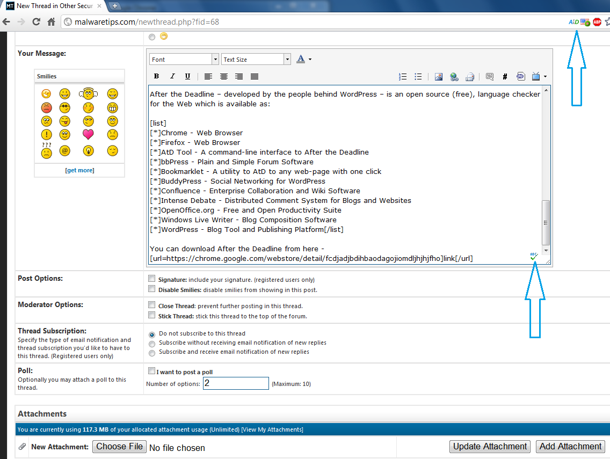Align text left in message editor
Viewport: 610px width, 459px height.
pyautogui.click(x=208, y=76)
